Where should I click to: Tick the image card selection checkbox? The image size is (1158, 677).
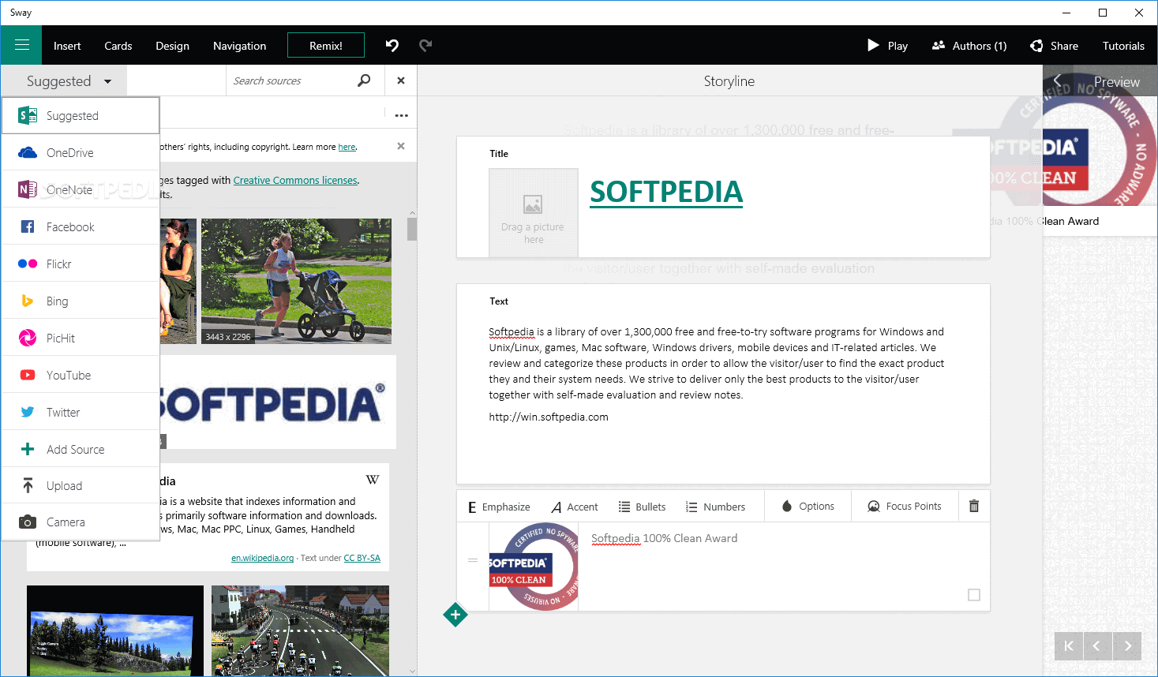point(974,595)
